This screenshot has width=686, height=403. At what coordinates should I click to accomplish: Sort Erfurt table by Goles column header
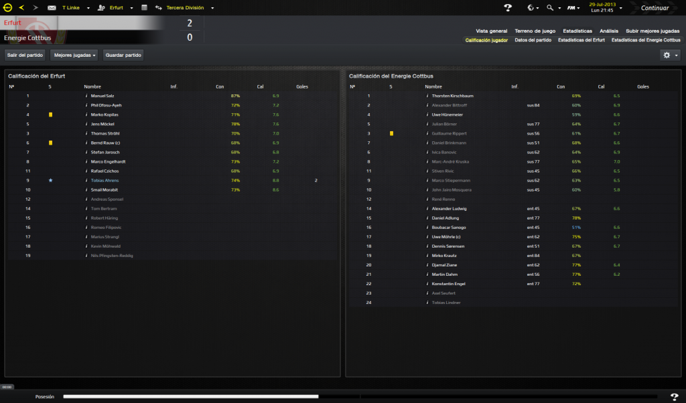coord(302,86)
